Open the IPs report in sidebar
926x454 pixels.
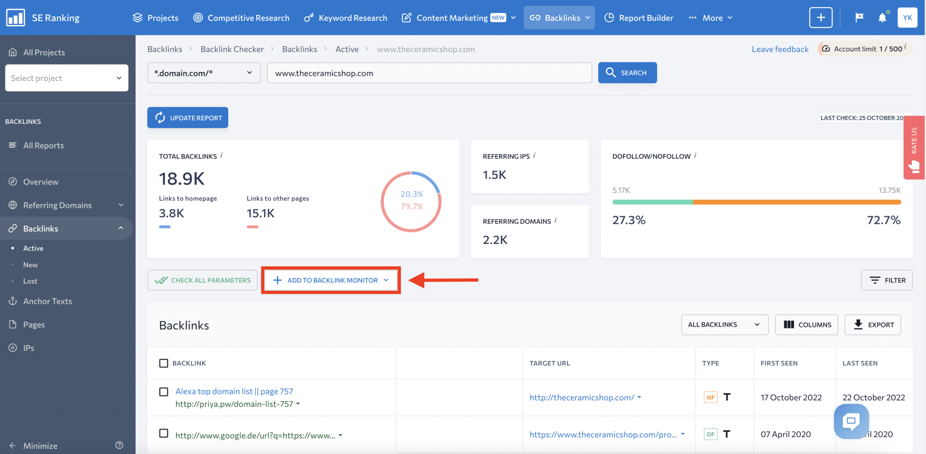28,348
